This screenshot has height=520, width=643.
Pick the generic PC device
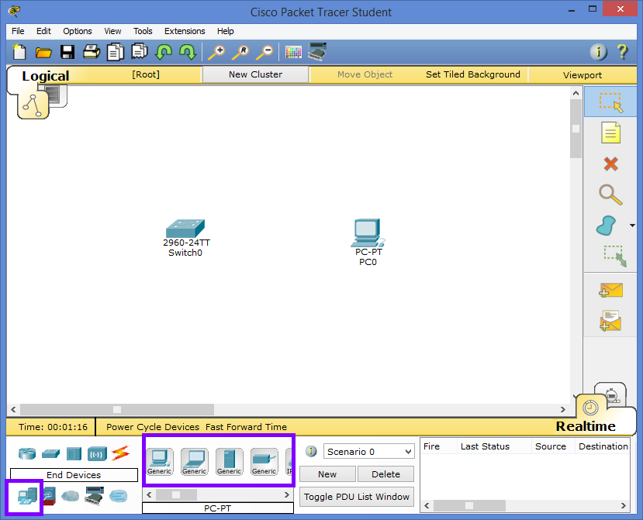[160, 461]
